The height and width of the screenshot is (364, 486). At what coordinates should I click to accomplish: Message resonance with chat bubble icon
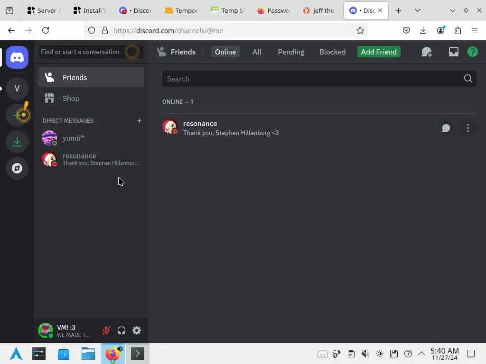coord(446,128)
